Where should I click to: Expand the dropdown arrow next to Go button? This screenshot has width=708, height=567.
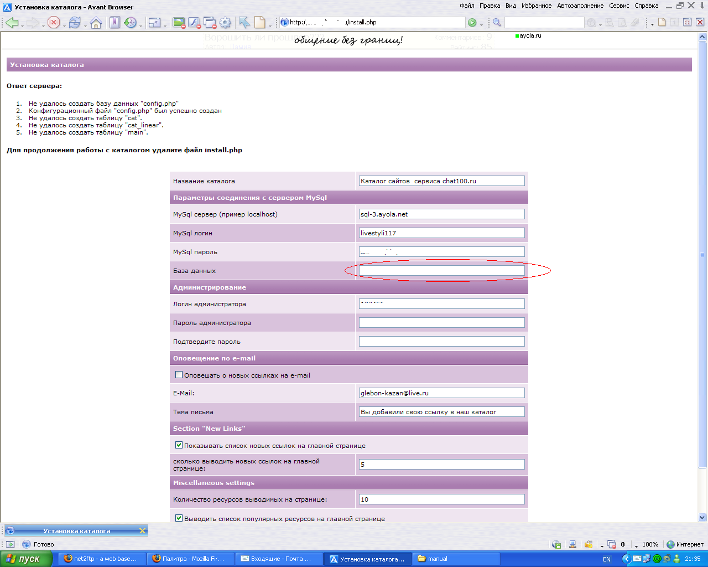coord(481,25)
